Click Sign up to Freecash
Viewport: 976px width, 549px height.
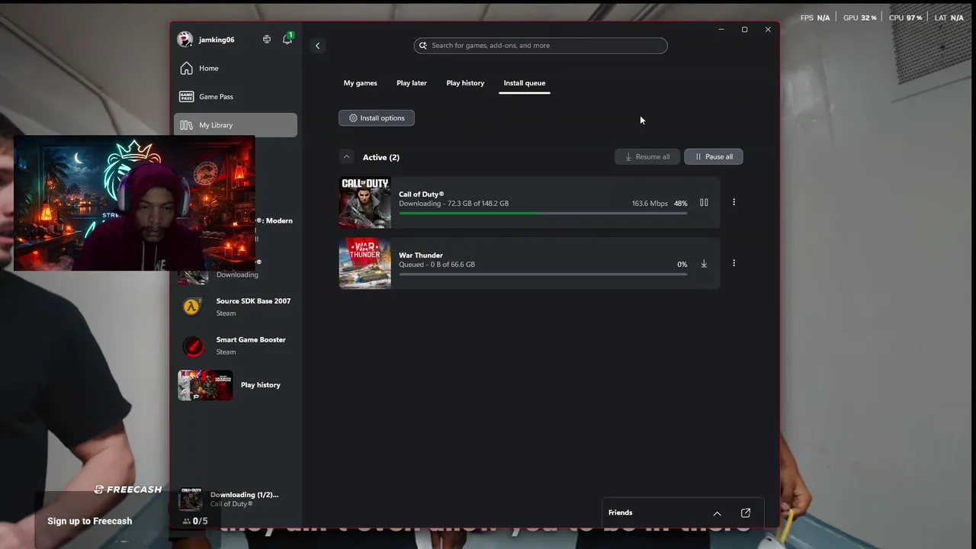(x=90, y=522)
